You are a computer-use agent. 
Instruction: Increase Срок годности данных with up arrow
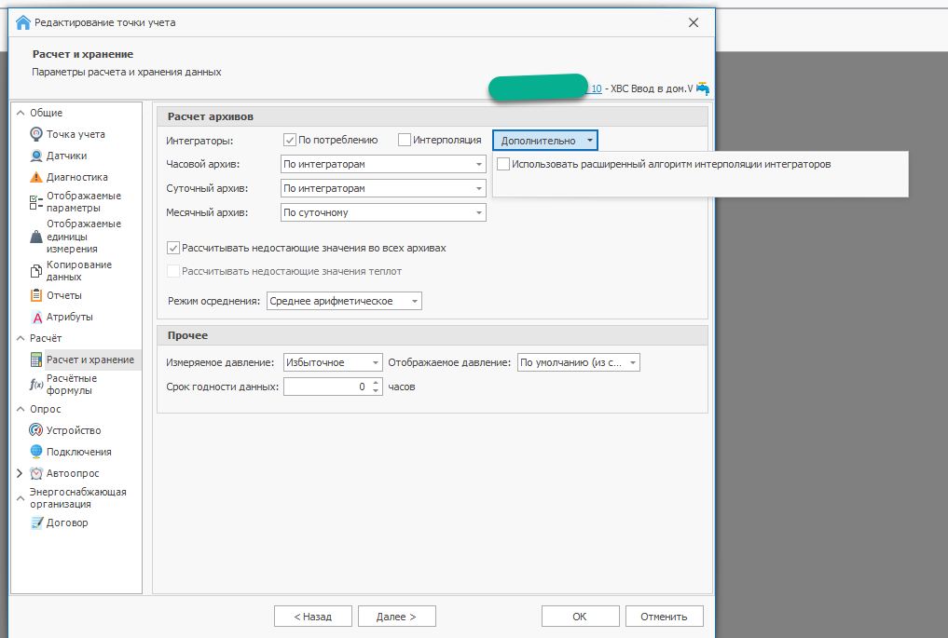click(376, 382)
